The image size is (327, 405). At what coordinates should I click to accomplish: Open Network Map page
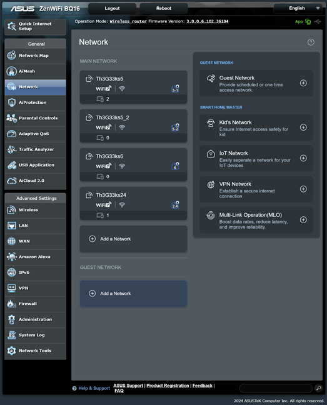pyautogui.click(x=36, y=56)
